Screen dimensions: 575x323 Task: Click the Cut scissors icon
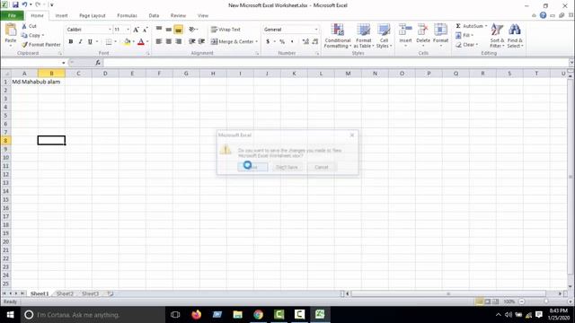[24, 26]
